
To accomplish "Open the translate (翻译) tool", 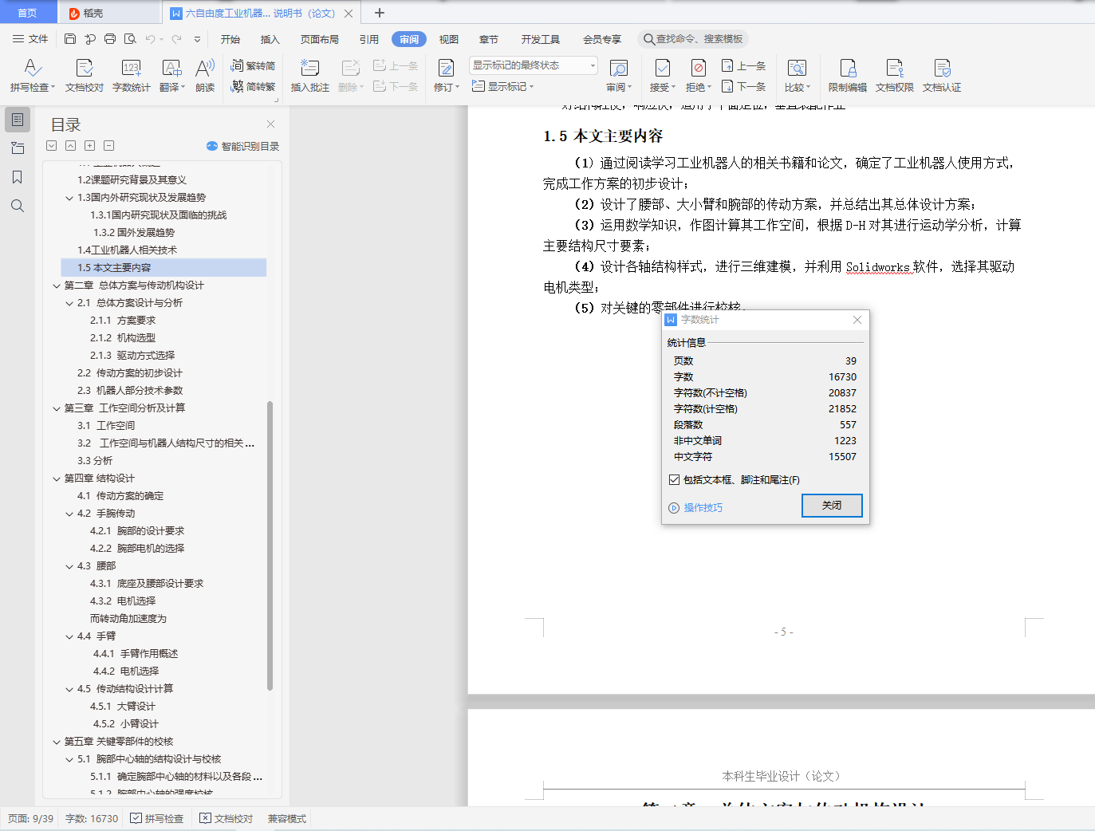I will coord(171,76).
